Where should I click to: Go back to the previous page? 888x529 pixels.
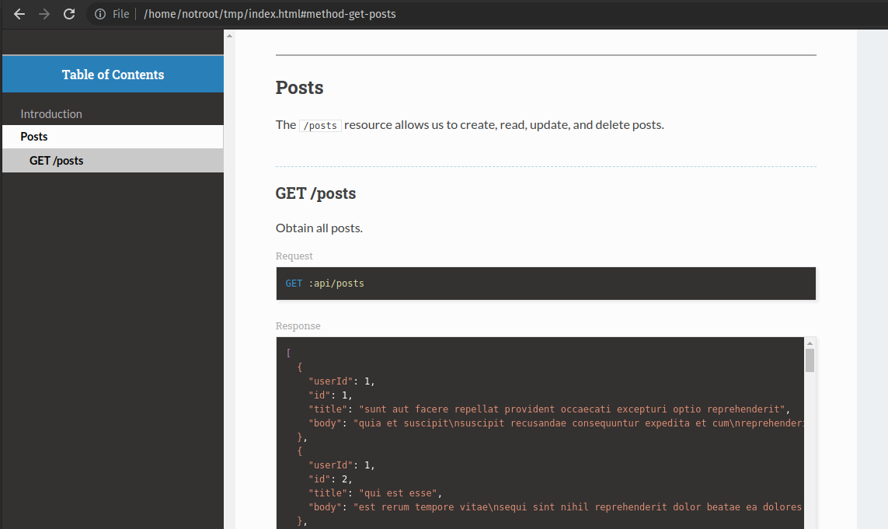pyautogui.click(x=20, y=14)
